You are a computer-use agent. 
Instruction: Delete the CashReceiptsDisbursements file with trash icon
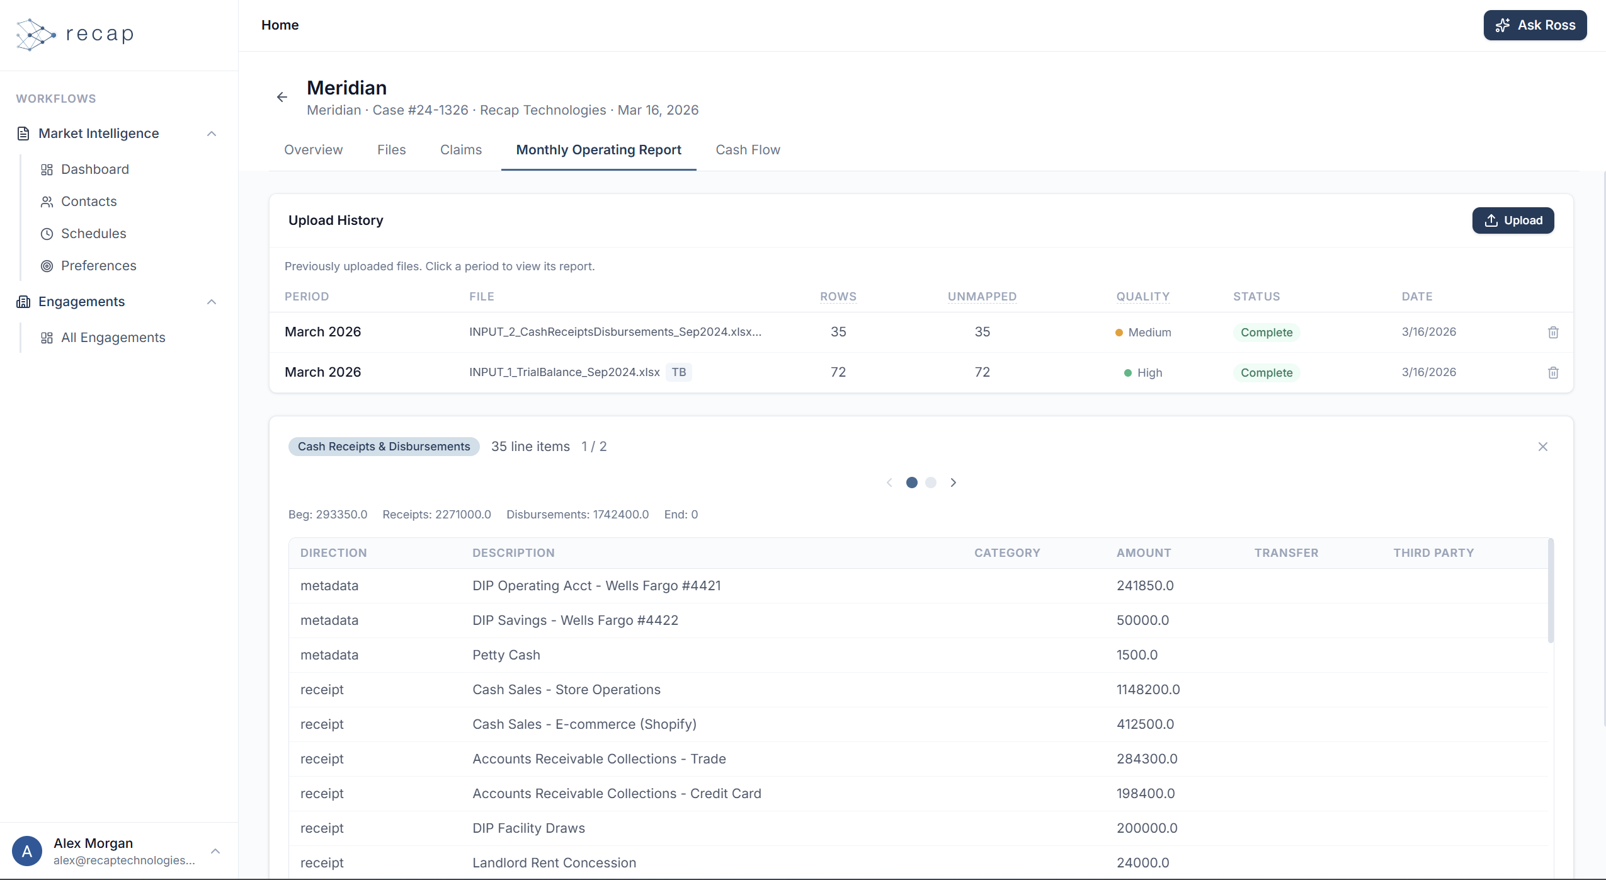tap(1552, 332)
